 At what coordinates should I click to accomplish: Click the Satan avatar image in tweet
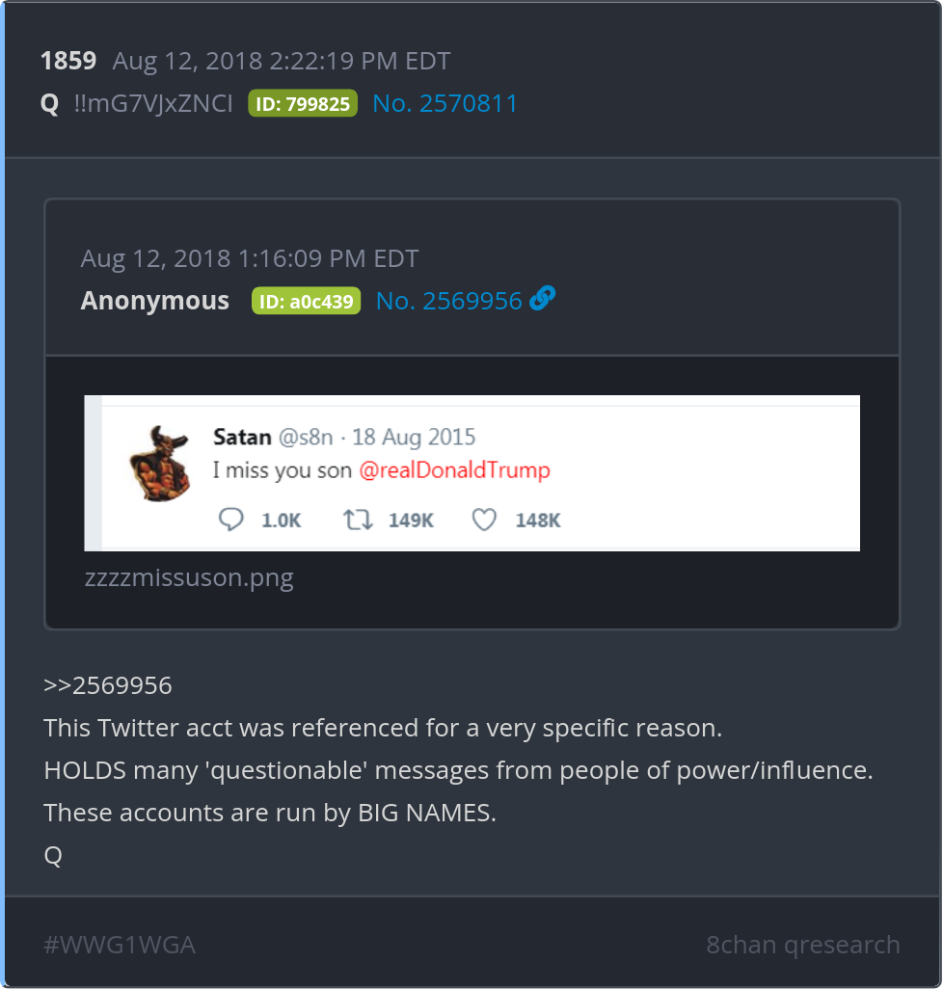(x=160, y=464)
